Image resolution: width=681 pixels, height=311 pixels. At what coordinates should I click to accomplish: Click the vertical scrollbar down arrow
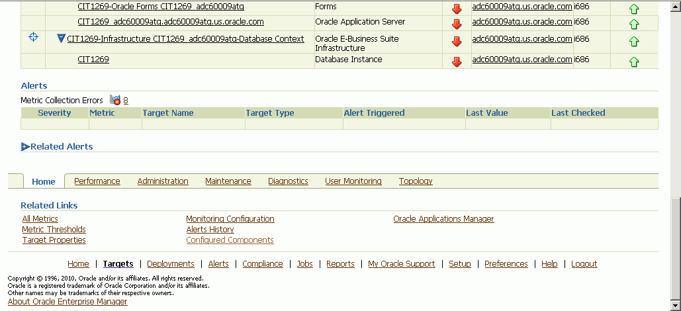coord(676,305)
